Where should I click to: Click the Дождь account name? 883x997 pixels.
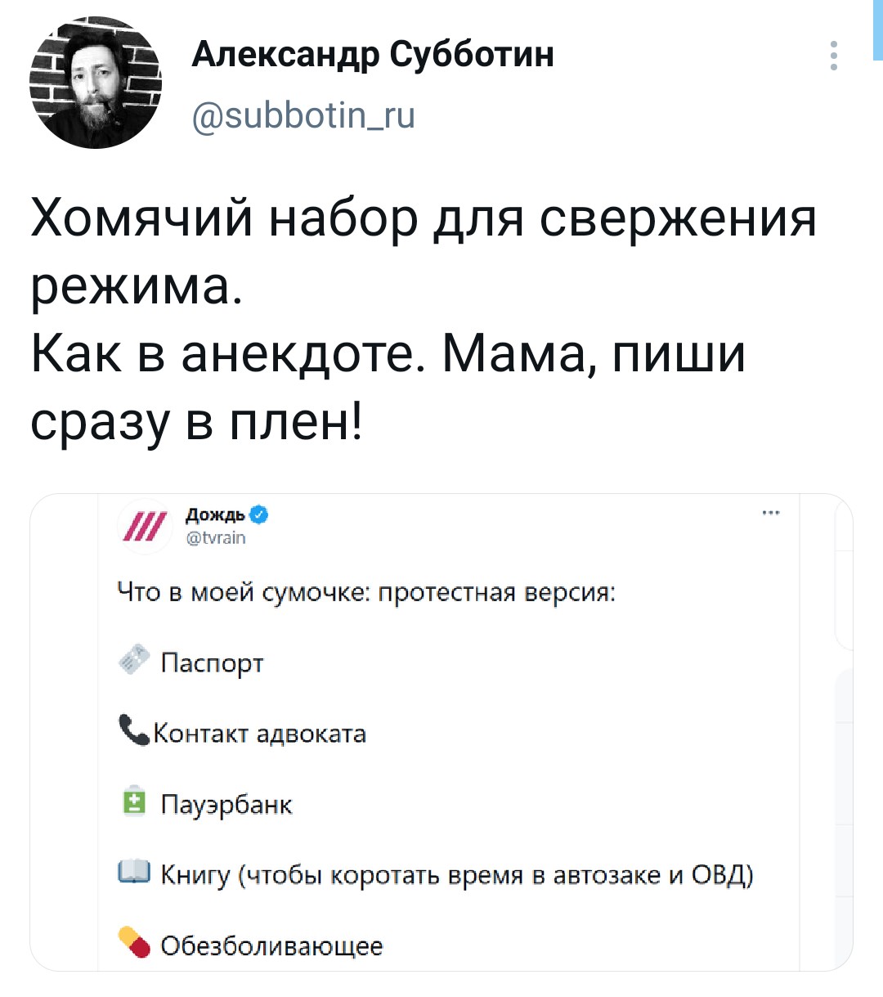point(215,514)
